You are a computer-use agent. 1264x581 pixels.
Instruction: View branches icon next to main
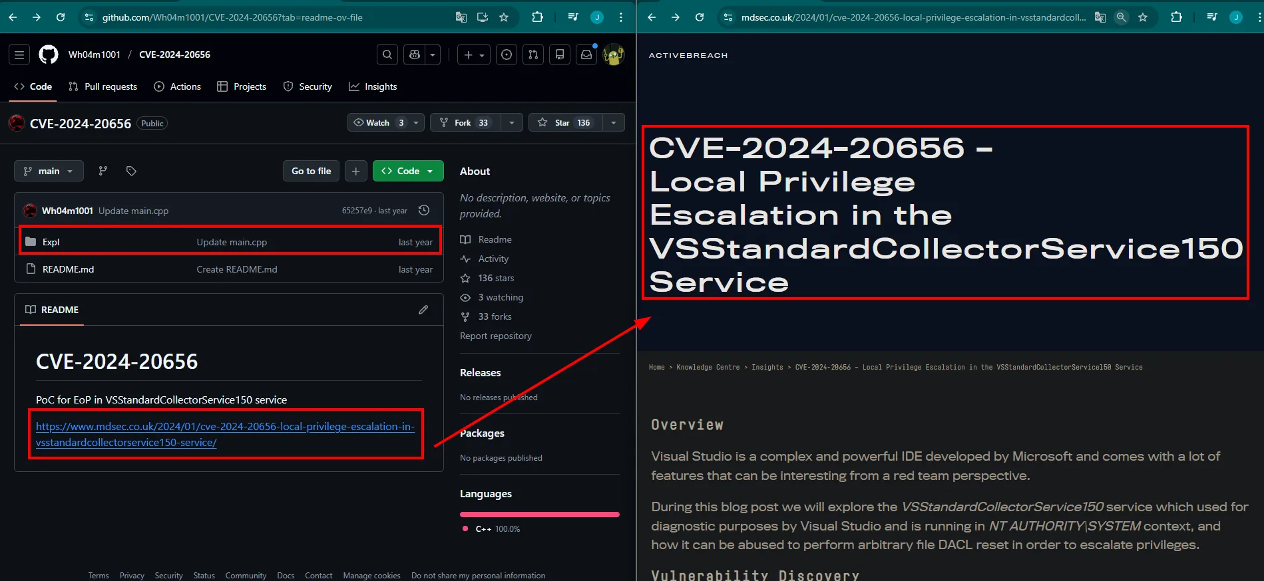103,171
